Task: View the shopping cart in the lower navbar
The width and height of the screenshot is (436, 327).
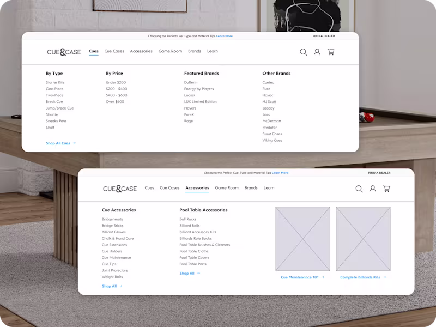Action: (387, 189)
